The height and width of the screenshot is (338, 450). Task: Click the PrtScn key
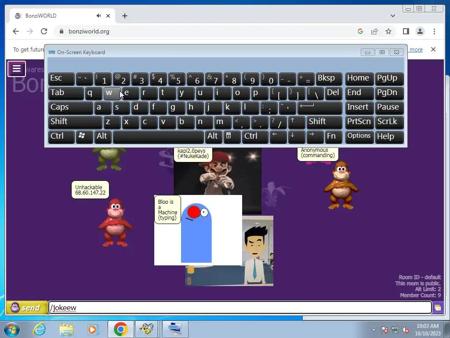359,122
